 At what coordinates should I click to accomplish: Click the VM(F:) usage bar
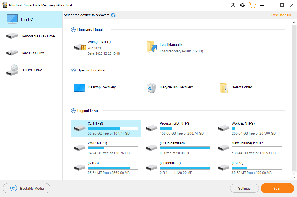tap(113, 148)
